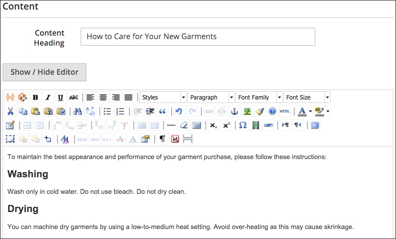
Task: Click the Washing heading in the editor
Action: click(x=28, y=174)
